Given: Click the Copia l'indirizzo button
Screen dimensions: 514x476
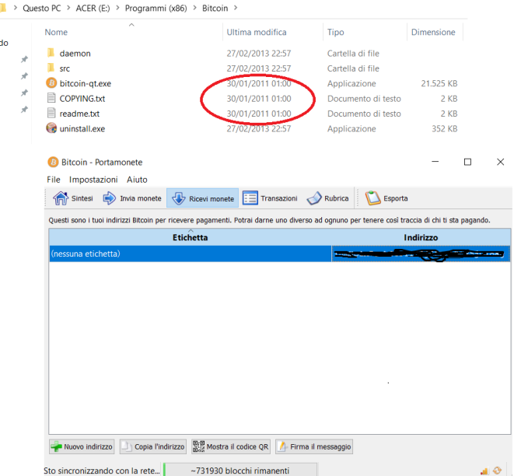Looking at the screenshot, I should click(x=153, y=446).
